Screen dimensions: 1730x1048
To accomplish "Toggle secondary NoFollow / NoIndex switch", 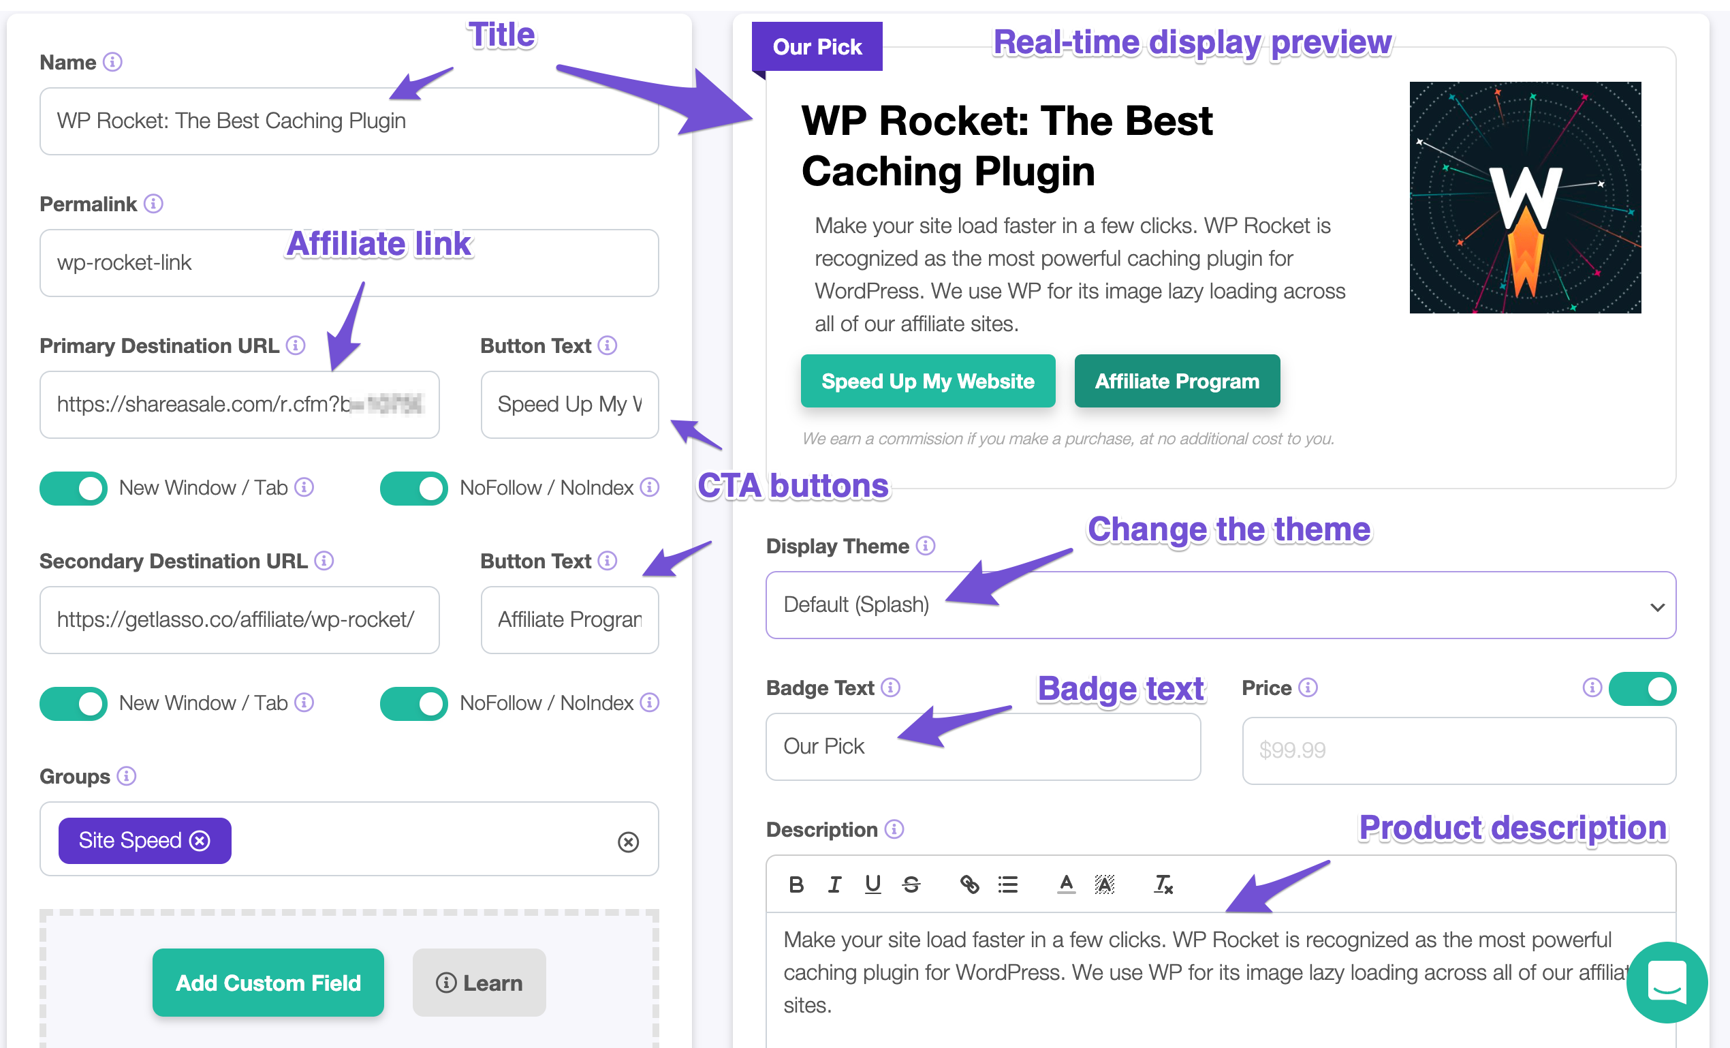I will click(414, 705).
